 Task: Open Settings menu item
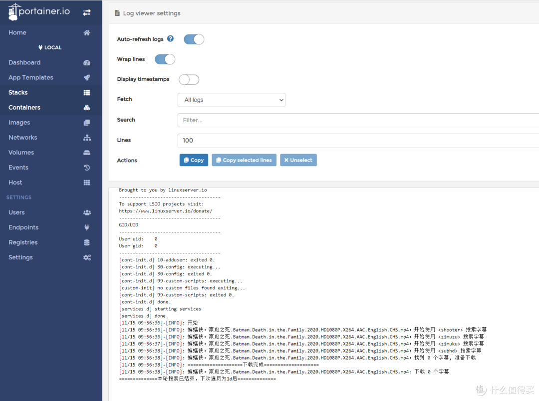[51, 257]
